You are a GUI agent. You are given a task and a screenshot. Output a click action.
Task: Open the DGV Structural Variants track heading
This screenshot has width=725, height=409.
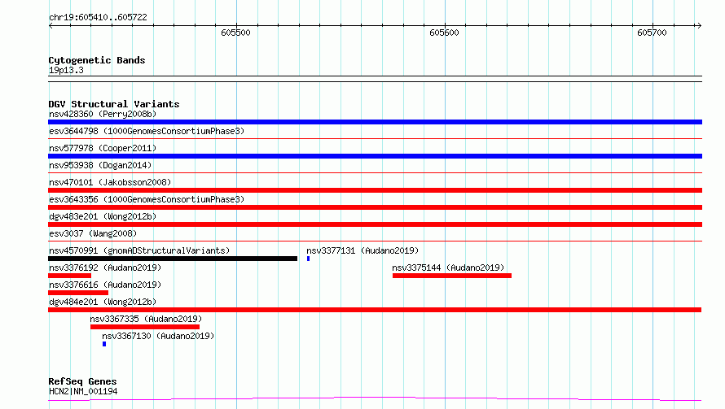[114, 104]
